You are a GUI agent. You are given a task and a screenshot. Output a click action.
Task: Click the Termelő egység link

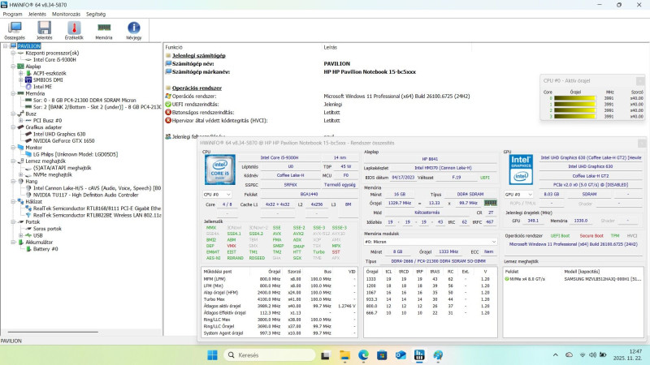(x=340, y=185)
